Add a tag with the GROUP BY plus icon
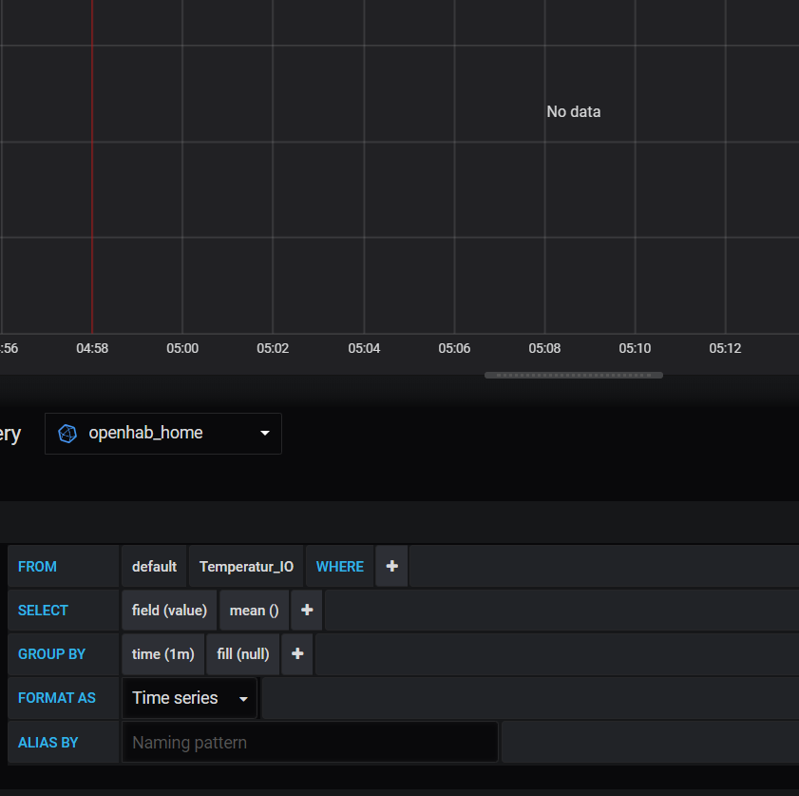This screenshot has width=799, height=796. pos(297,654)
